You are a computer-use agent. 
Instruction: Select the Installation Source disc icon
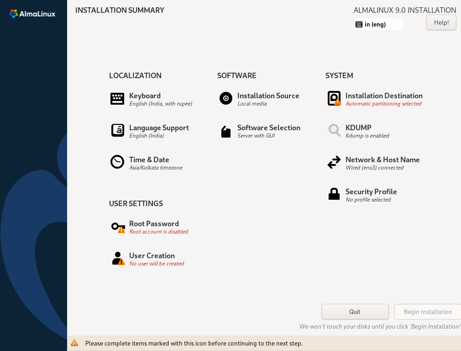225,98
